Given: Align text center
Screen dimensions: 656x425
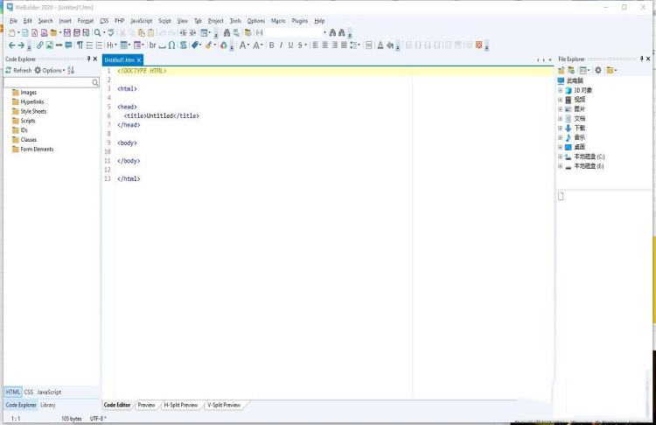Looking at the screenshot, I should 325,45.
